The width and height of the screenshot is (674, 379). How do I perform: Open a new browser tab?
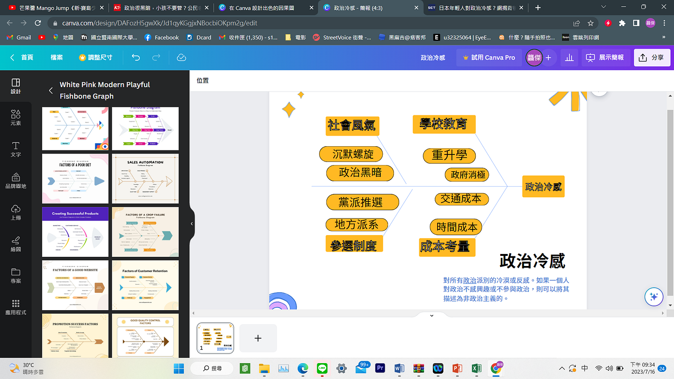click(x=538, y=8)
